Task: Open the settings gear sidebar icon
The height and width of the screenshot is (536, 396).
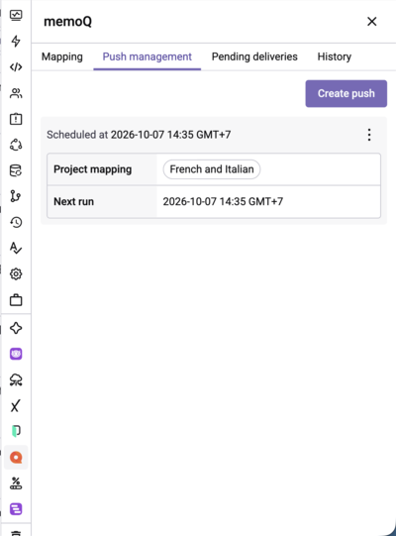Action: coord(16,273)
